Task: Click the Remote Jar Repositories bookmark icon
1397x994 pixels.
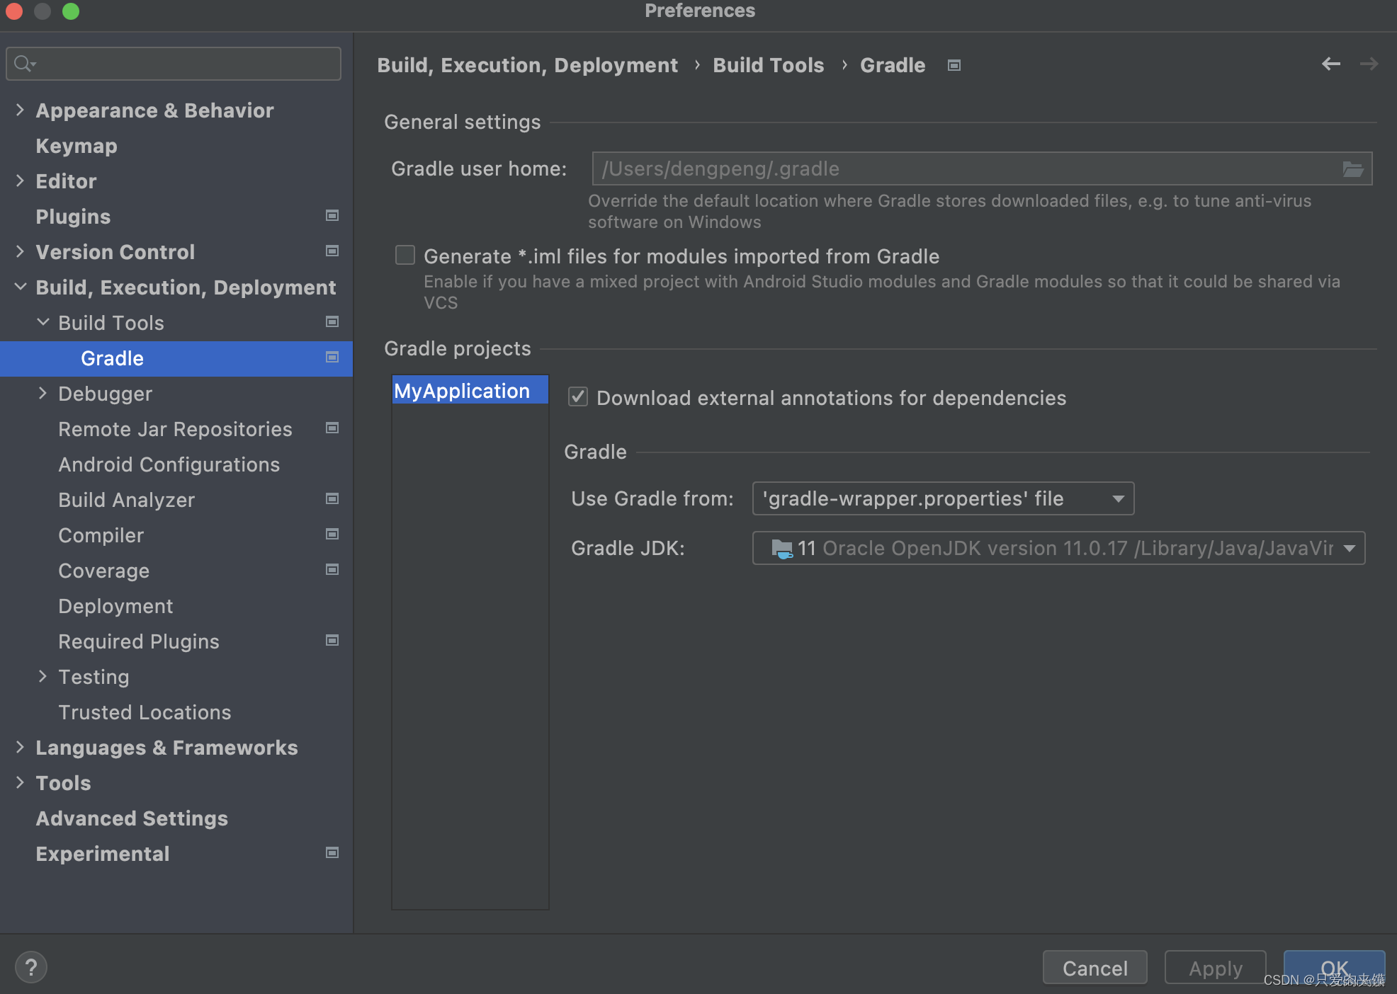Action: coord(334,428)
